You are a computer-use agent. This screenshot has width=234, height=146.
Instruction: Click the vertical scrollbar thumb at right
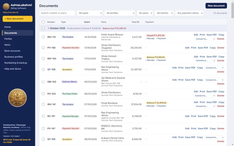click(x=232, y=10)
